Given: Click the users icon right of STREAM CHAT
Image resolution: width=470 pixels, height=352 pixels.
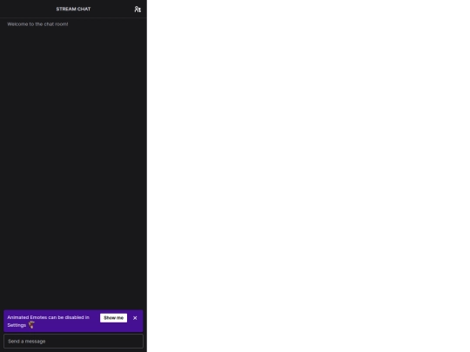Looking at the screenshot, I should pos(138,10).
